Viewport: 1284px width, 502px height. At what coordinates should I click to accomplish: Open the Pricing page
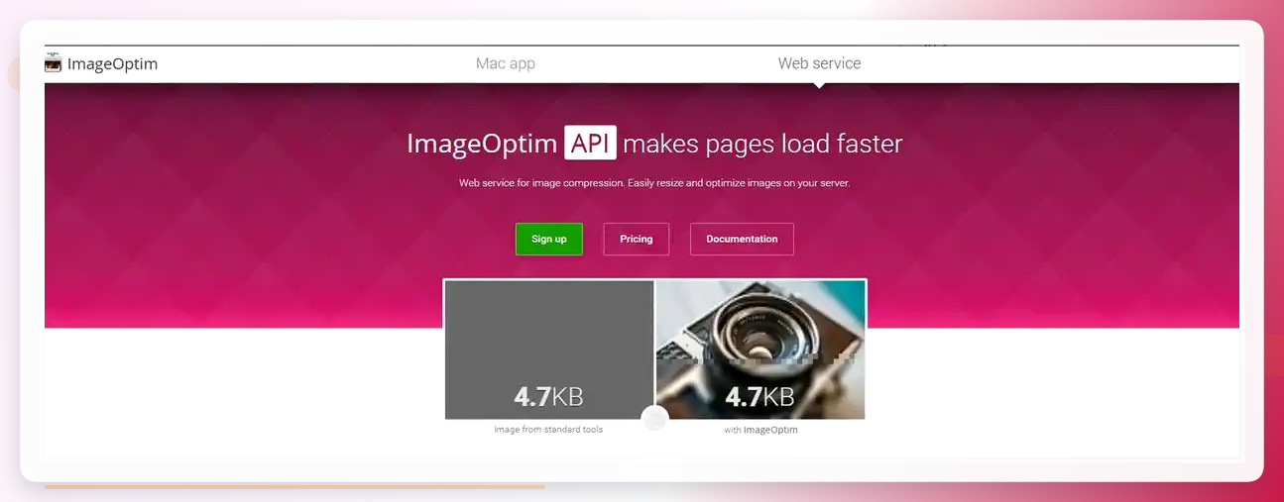[x=637, y=239]
